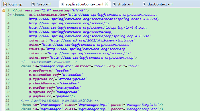
Task: Click the xmlns:tx attribute on line 11
Action: 37,53
